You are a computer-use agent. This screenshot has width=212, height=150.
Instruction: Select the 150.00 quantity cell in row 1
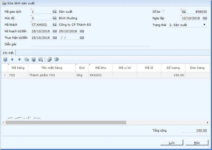tap(173, 75)
